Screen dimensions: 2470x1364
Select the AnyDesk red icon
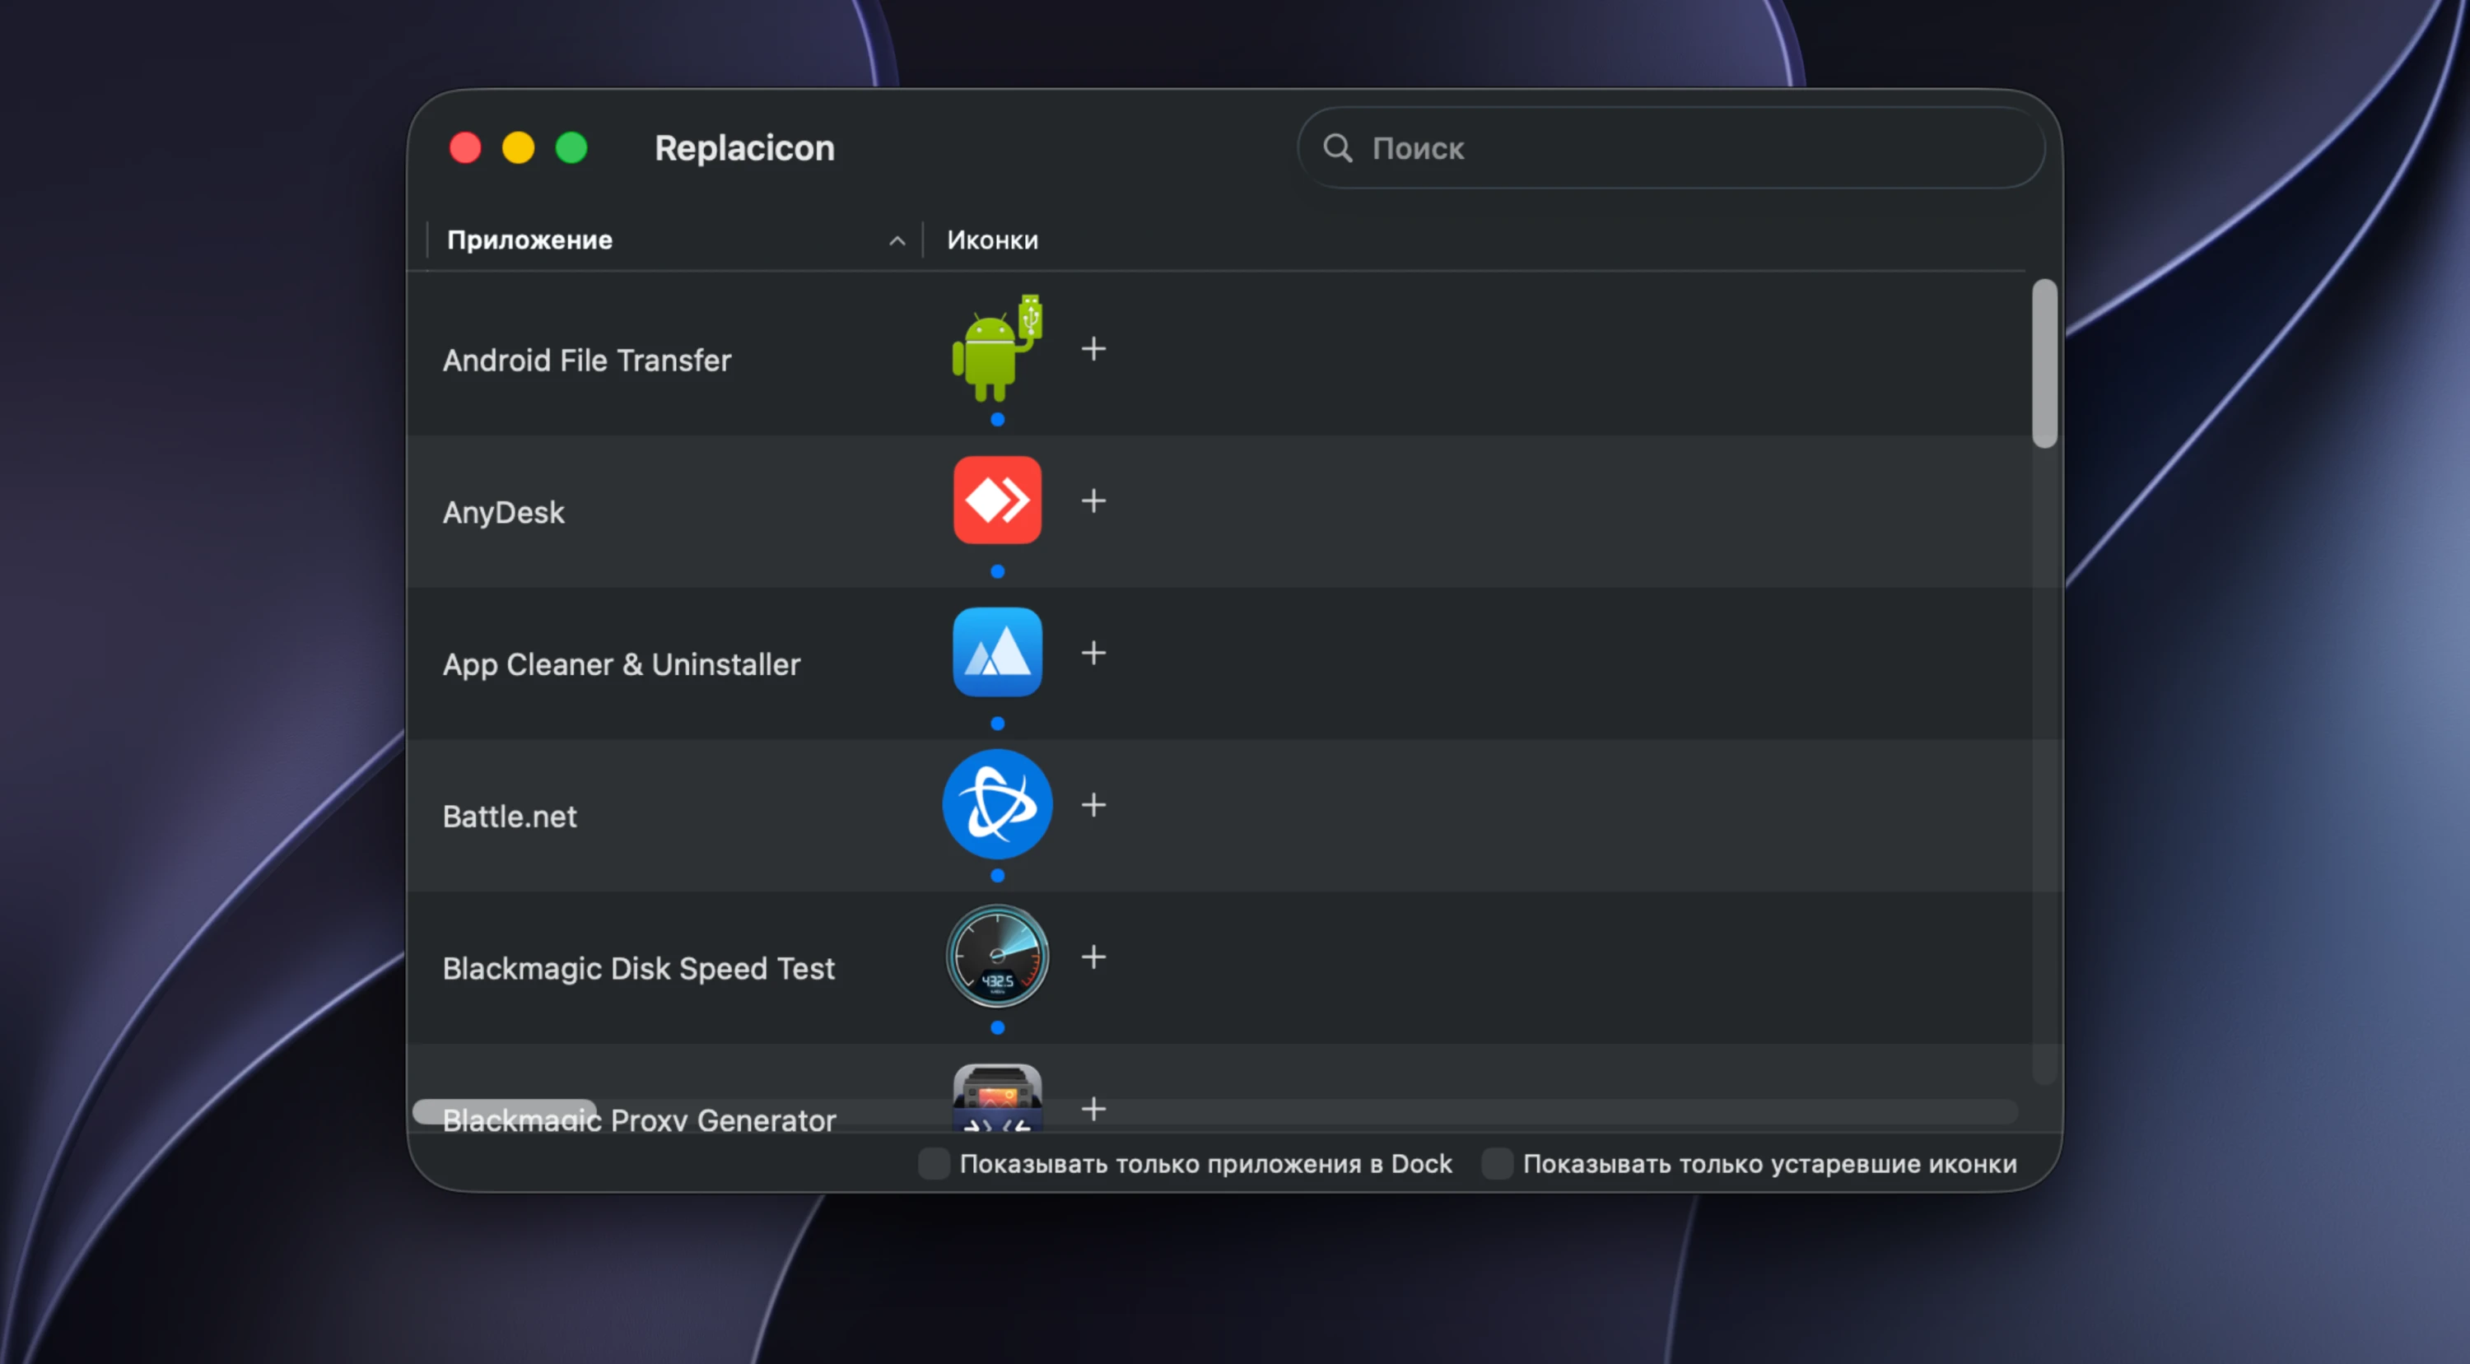pyautogui.click(x=997, y=500)
